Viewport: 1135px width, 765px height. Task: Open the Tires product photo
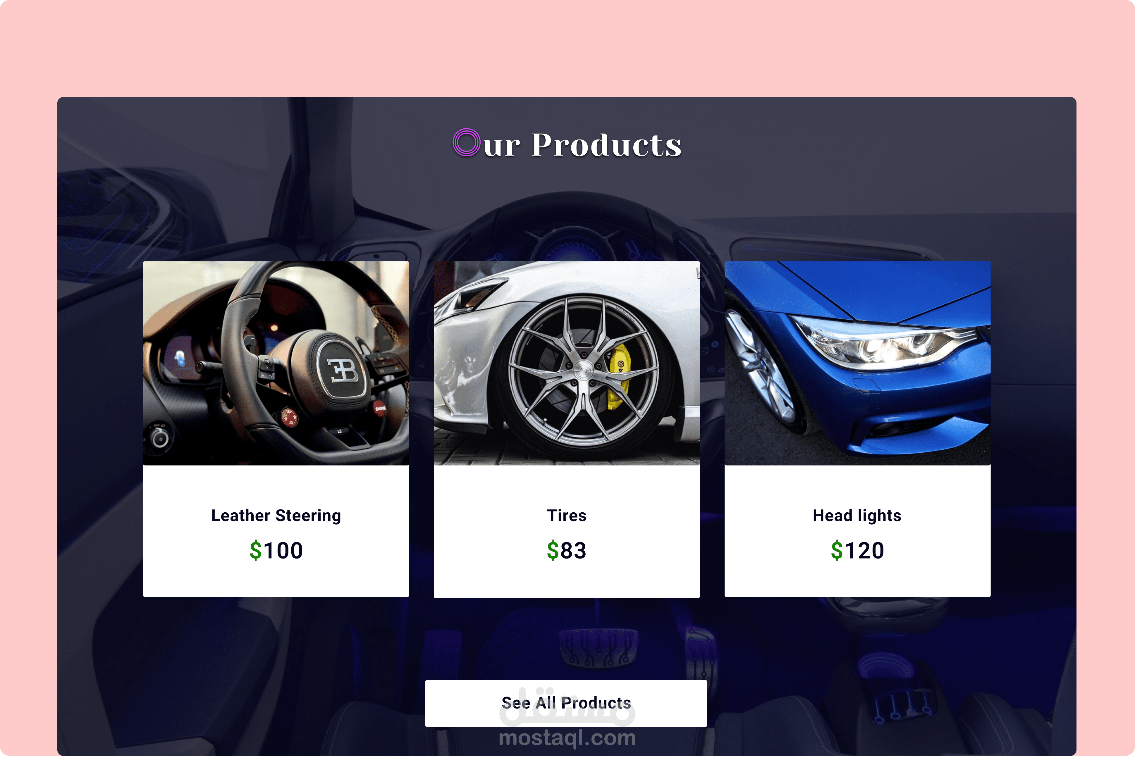pos(567,363)
